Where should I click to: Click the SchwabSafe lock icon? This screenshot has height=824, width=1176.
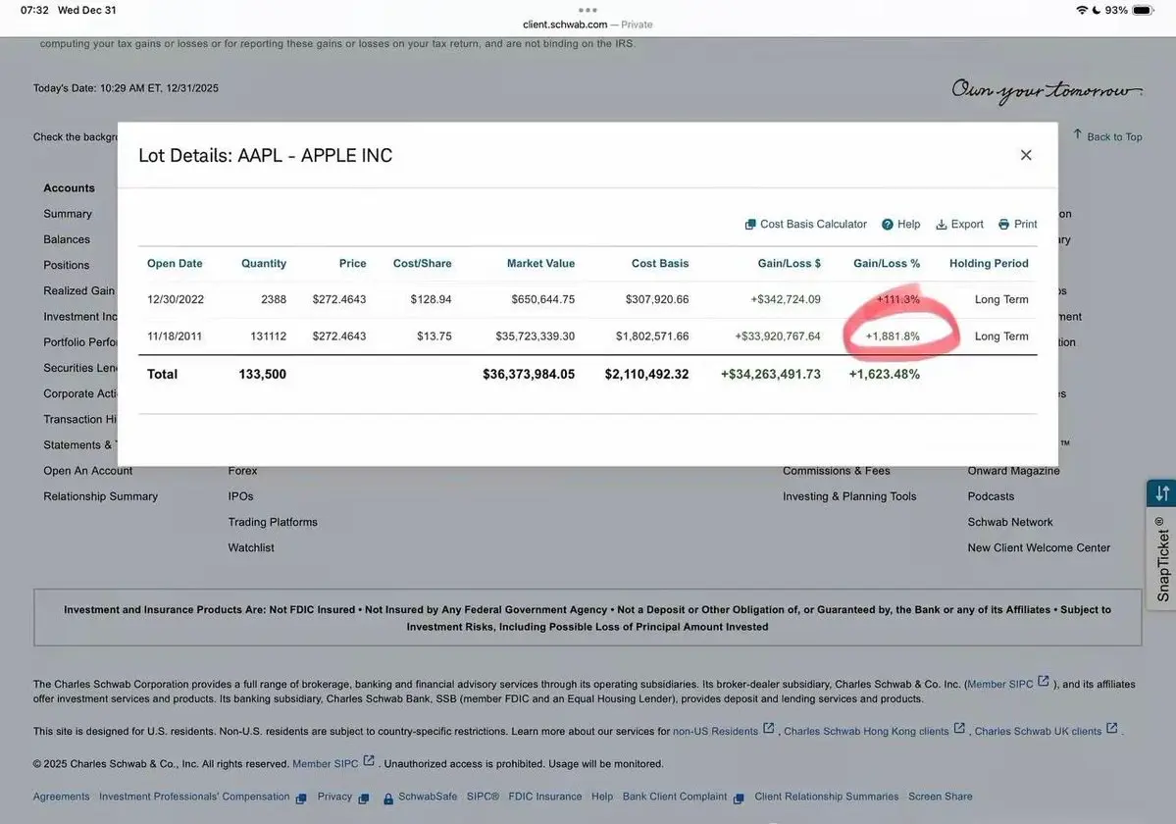click(388, 798)
